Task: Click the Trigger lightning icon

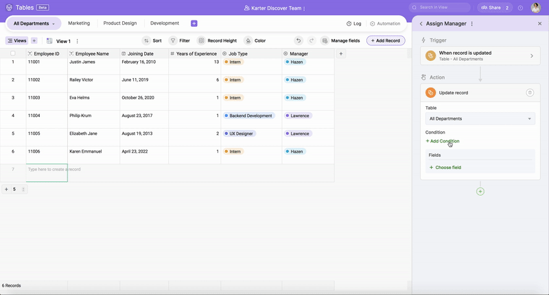Action: point(423,40)
